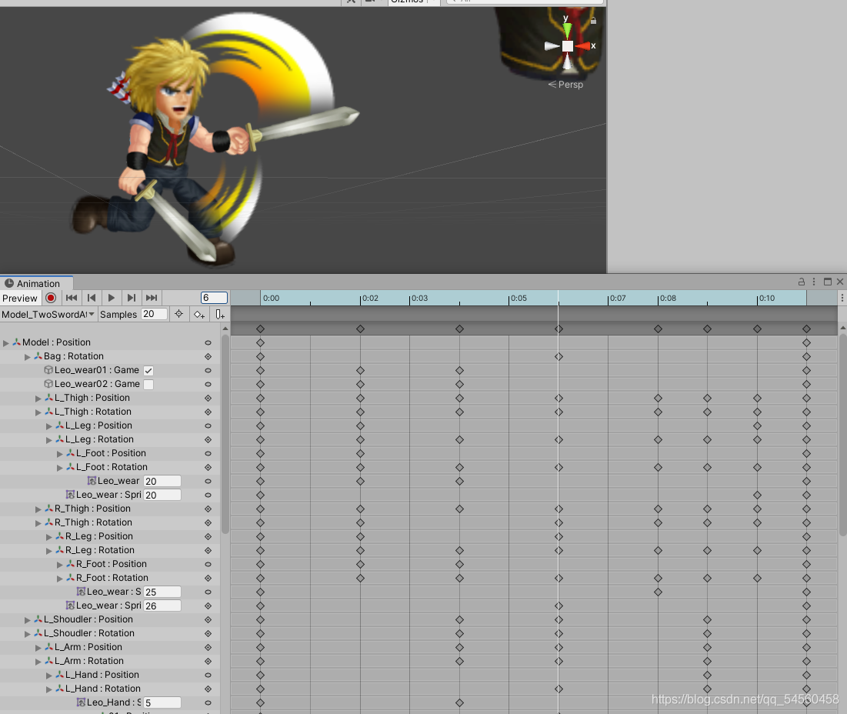The image size is (847, 714).
Task: Select R_Foot : Rotation property row
Action: pos(110,577)
